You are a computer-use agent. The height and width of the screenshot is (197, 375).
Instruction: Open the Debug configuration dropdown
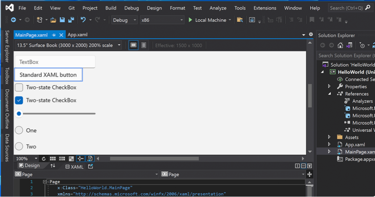(125, 20)
